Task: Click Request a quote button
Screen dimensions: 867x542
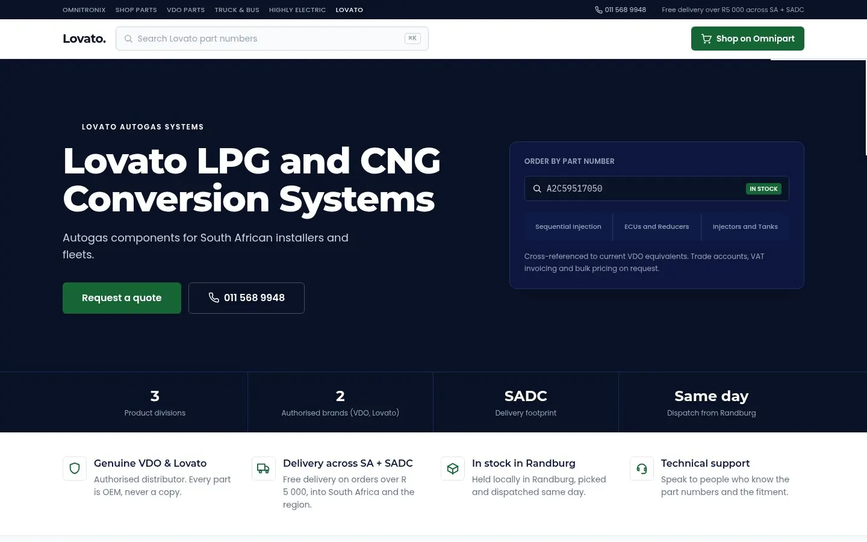Action: click(122, 298)
